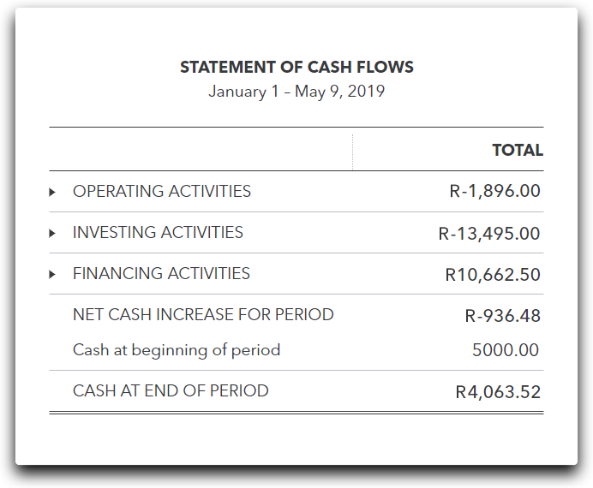Open the R10,662.50 financing total
Viewport: 593px width, 488px height.
coord(493,275)
